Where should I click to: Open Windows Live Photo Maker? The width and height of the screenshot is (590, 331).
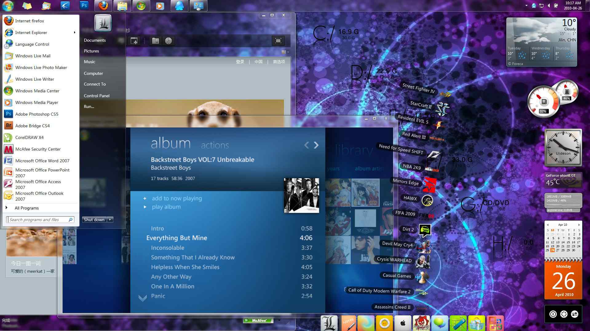pos(41,67)
